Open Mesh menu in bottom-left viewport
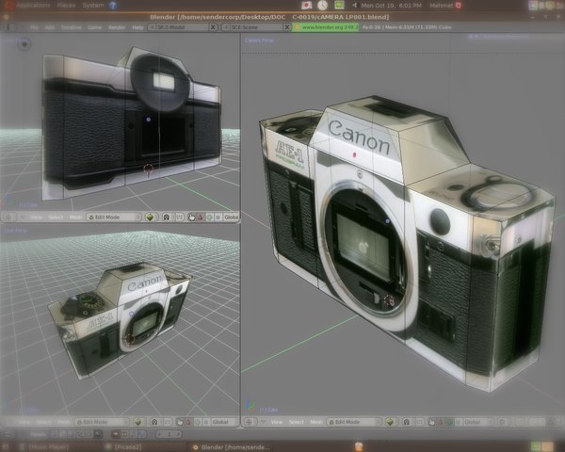 coord(63,422)
